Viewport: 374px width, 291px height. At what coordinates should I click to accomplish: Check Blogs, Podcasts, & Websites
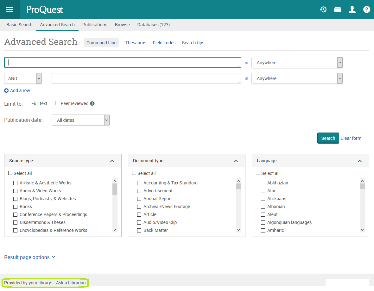[x=15, y=199]
